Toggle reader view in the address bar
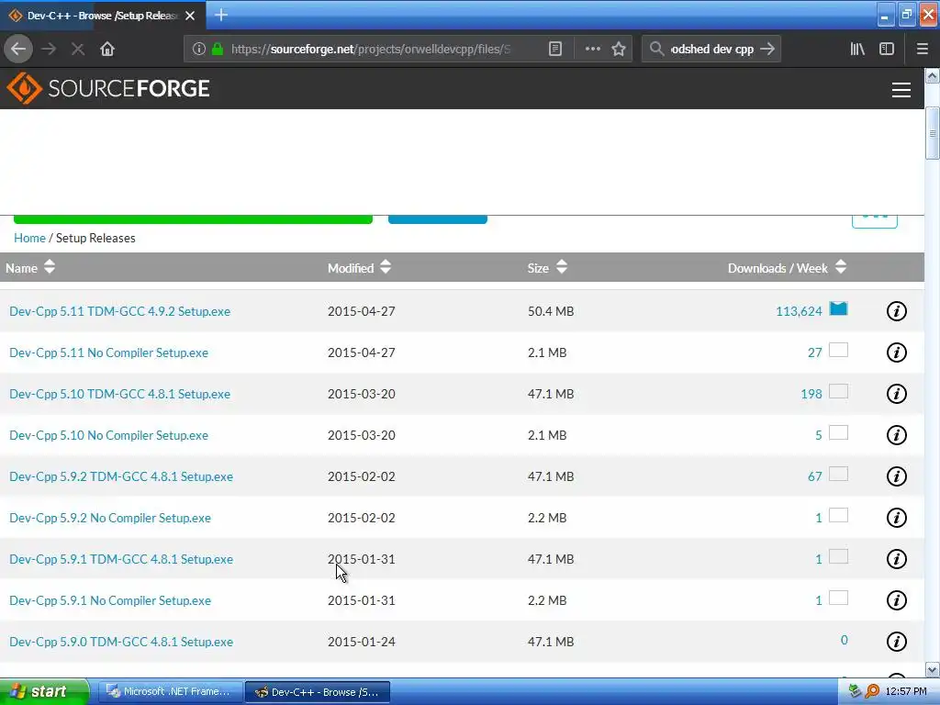The image size is (940, 705). click(555, 50)
